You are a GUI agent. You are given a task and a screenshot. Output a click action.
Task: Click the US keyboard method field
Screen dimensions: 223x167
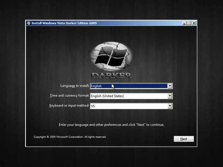pos(131,106)
